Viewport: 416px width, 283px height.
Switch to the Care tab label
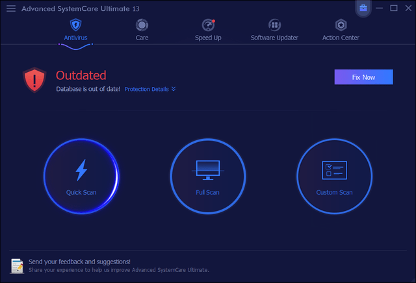[x=142, y=38]
